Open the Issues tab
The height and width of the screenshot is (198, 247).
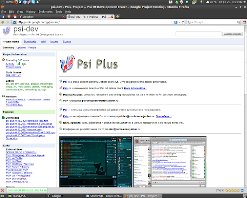coord(54,41)
